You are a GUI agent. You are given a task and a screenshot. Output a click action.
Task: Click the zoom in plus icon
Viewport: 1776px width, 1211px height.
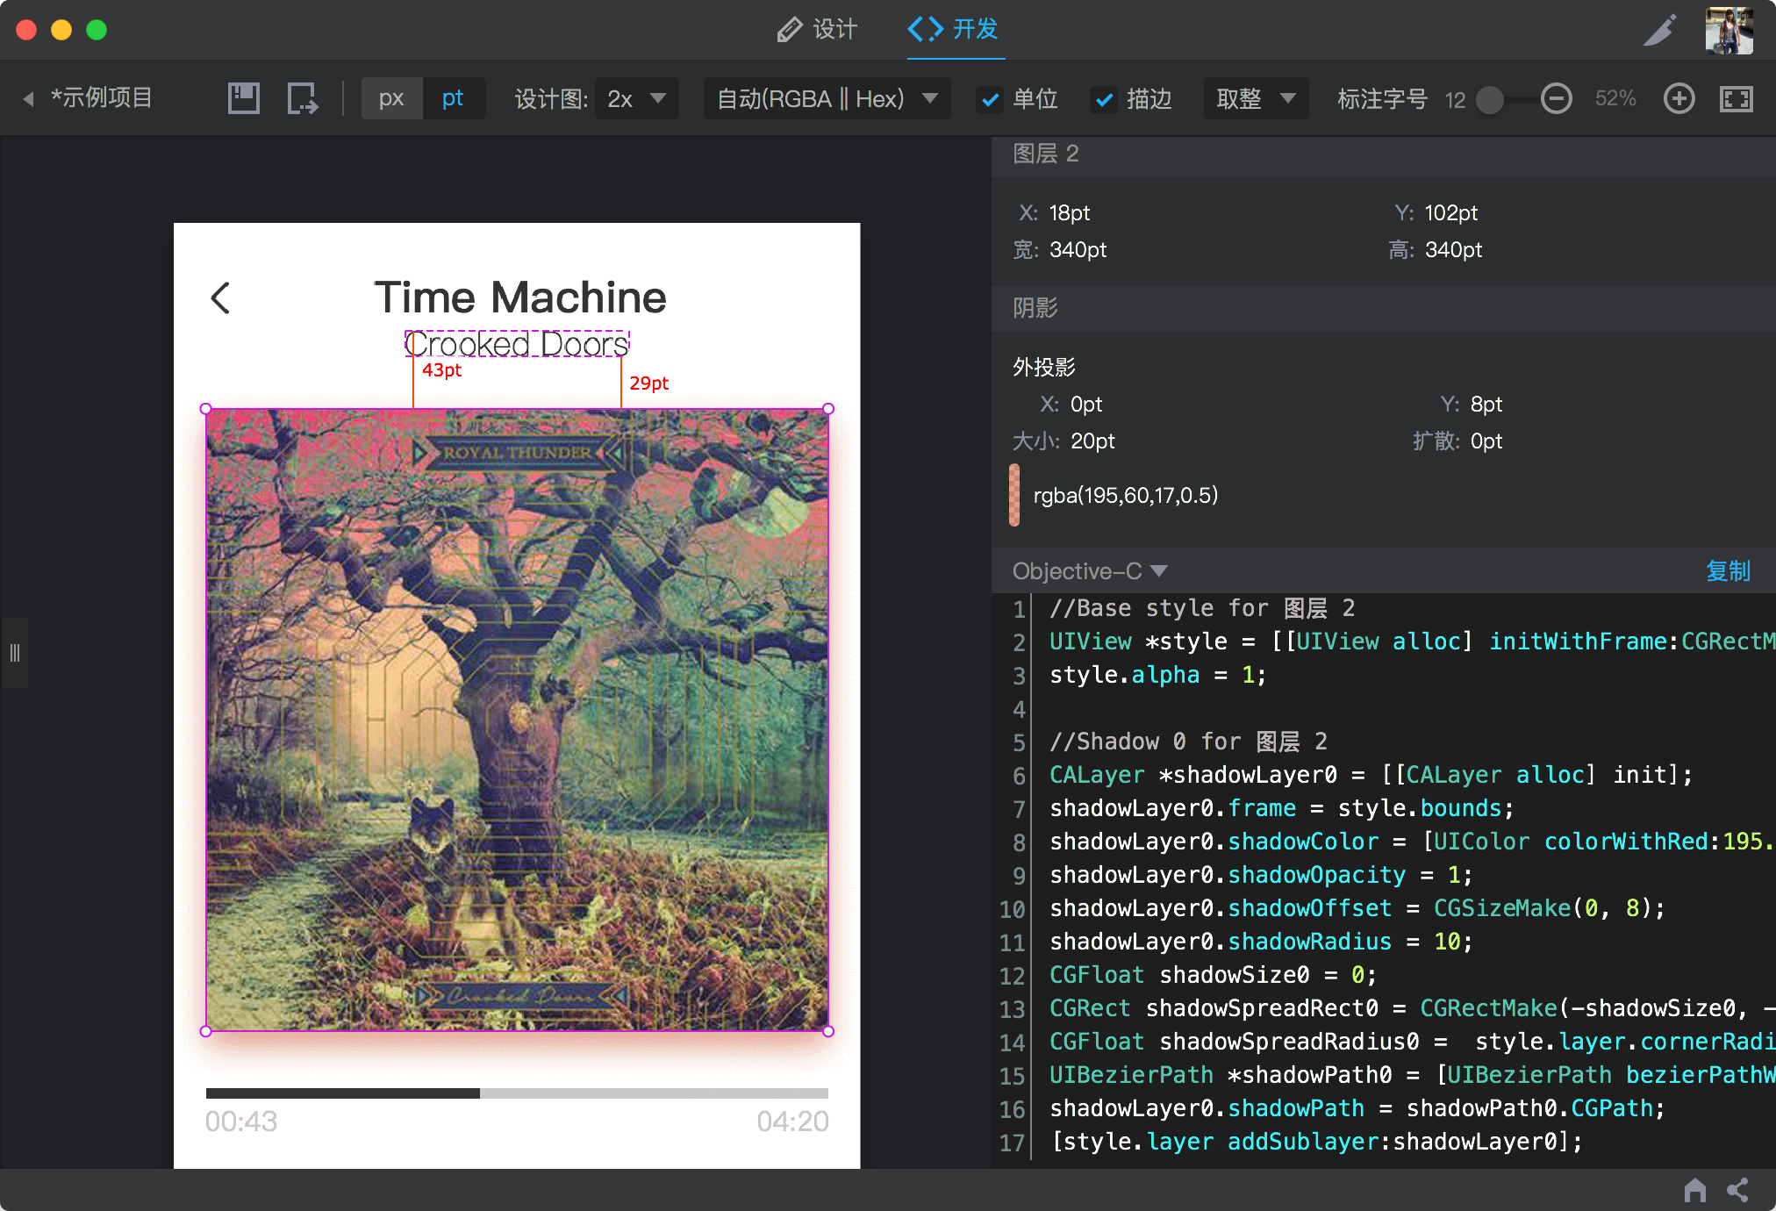click(x=1679, y=98)
